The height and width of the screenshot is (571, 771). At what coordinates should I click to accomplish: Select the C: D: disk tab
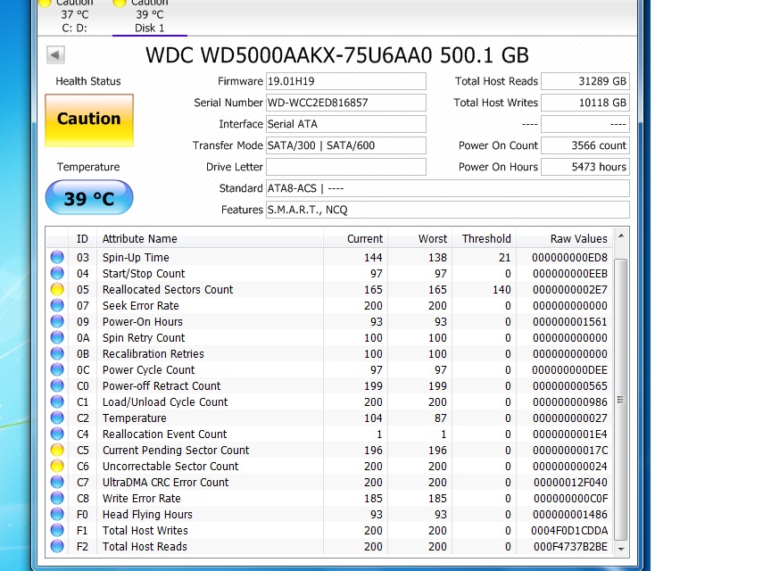74,18
